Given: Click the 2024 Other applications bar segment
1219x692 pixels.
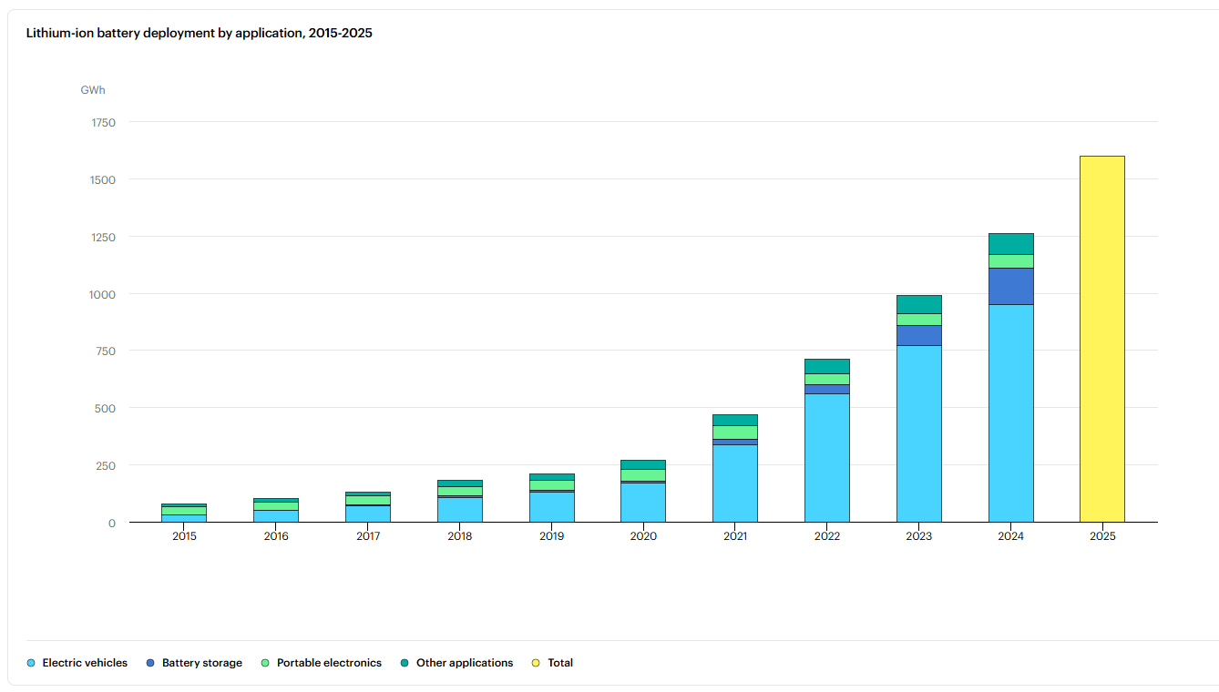Looking at the screenshot, I should tap(1010, 243).
